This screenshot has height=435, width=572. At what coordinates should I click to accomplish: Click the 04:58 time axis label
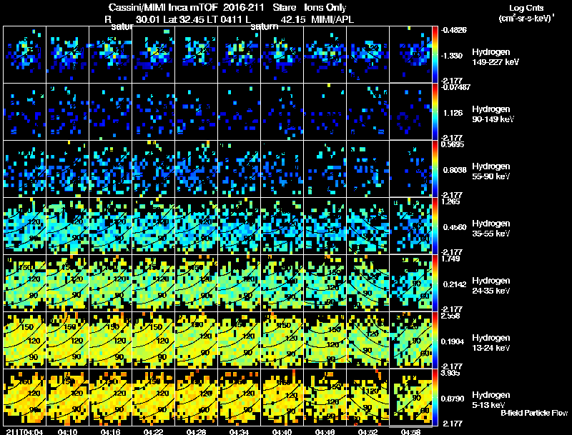[x=411, y=431]
